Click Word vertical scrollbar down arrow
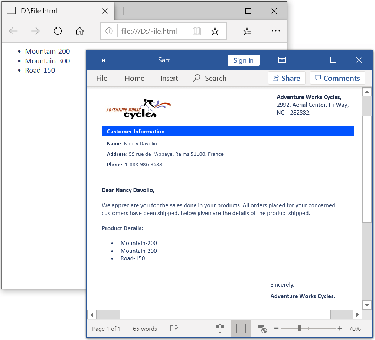Screen dimensions: 375x340 [367, 305]
